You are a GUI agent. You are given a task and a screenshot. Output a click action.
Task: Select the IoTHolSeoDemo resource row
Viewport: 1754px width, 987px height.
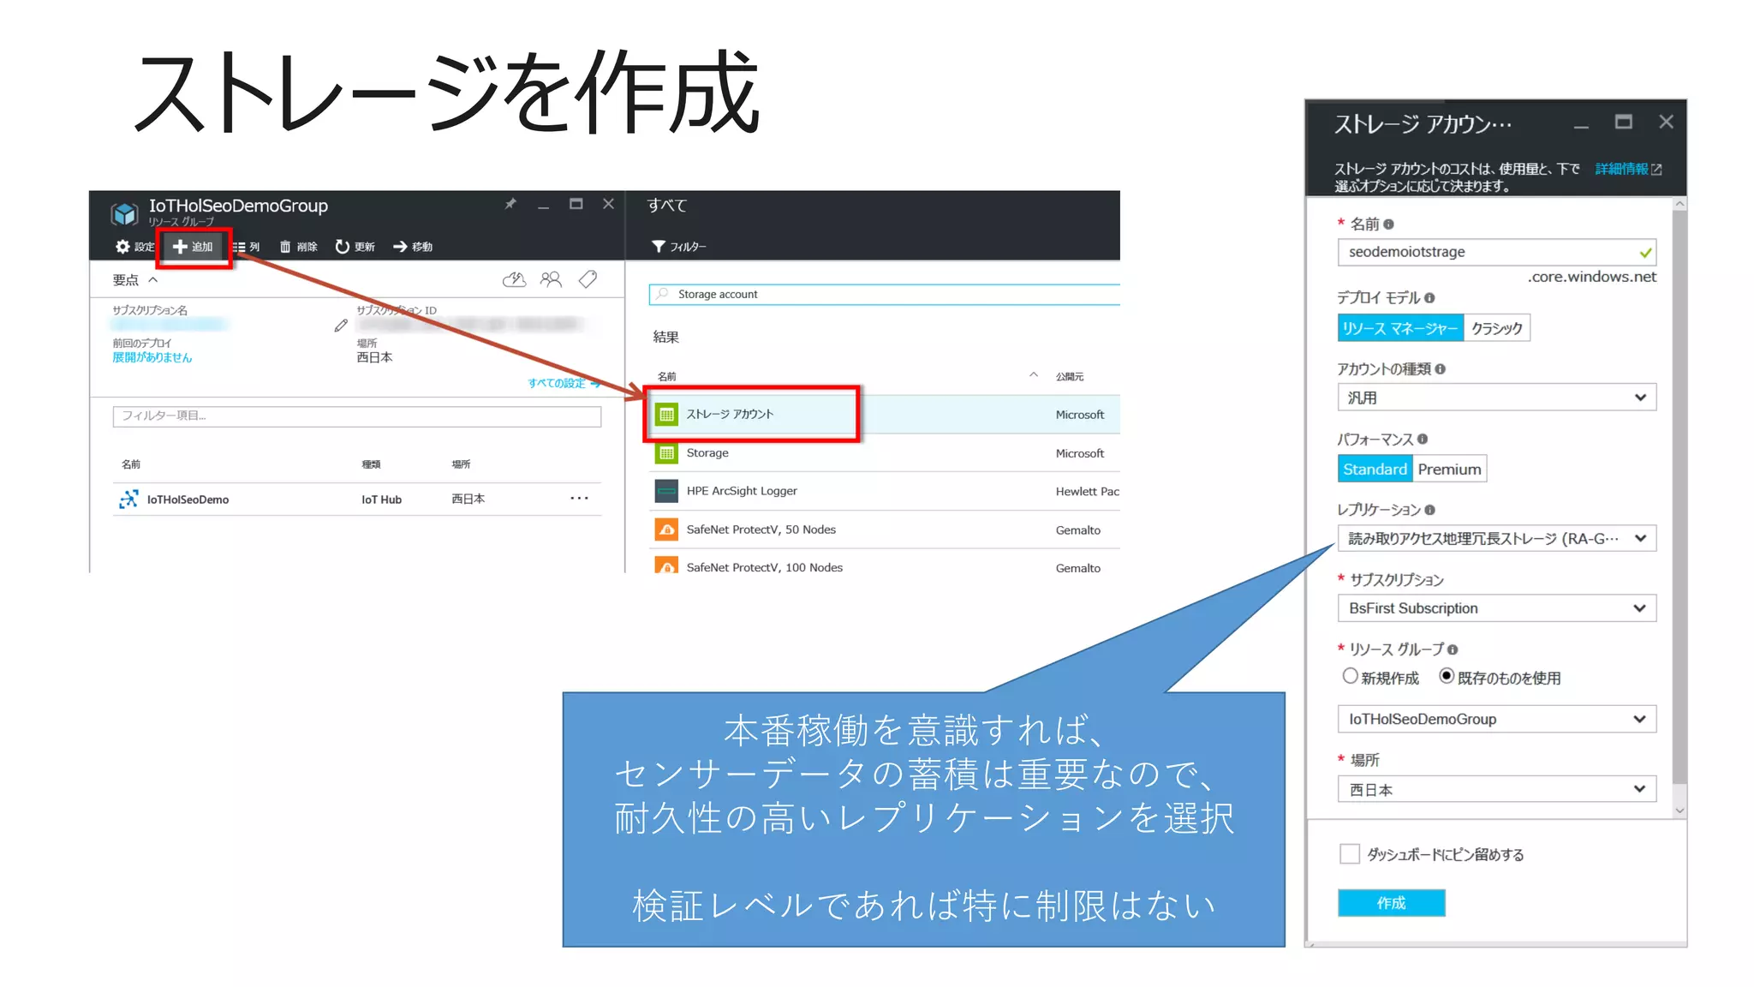click(356, 499)
